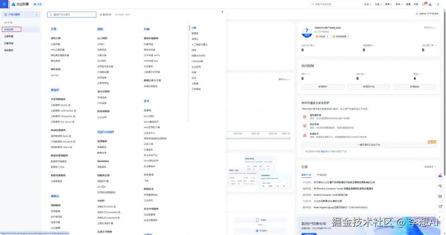Select 云服务器 in the left sidebar
This screenshot has width=446, height=235.
9,36
